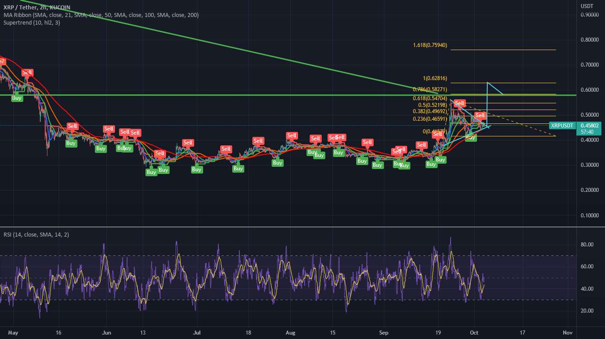Screen dimensions: 605x339
Task: Select the 0.5(0.52198) Fibonacci level label
Action: (x=433, y=104)
